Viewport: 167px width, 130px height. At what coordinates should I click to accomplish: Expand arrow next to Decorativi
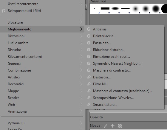[81, 84]
